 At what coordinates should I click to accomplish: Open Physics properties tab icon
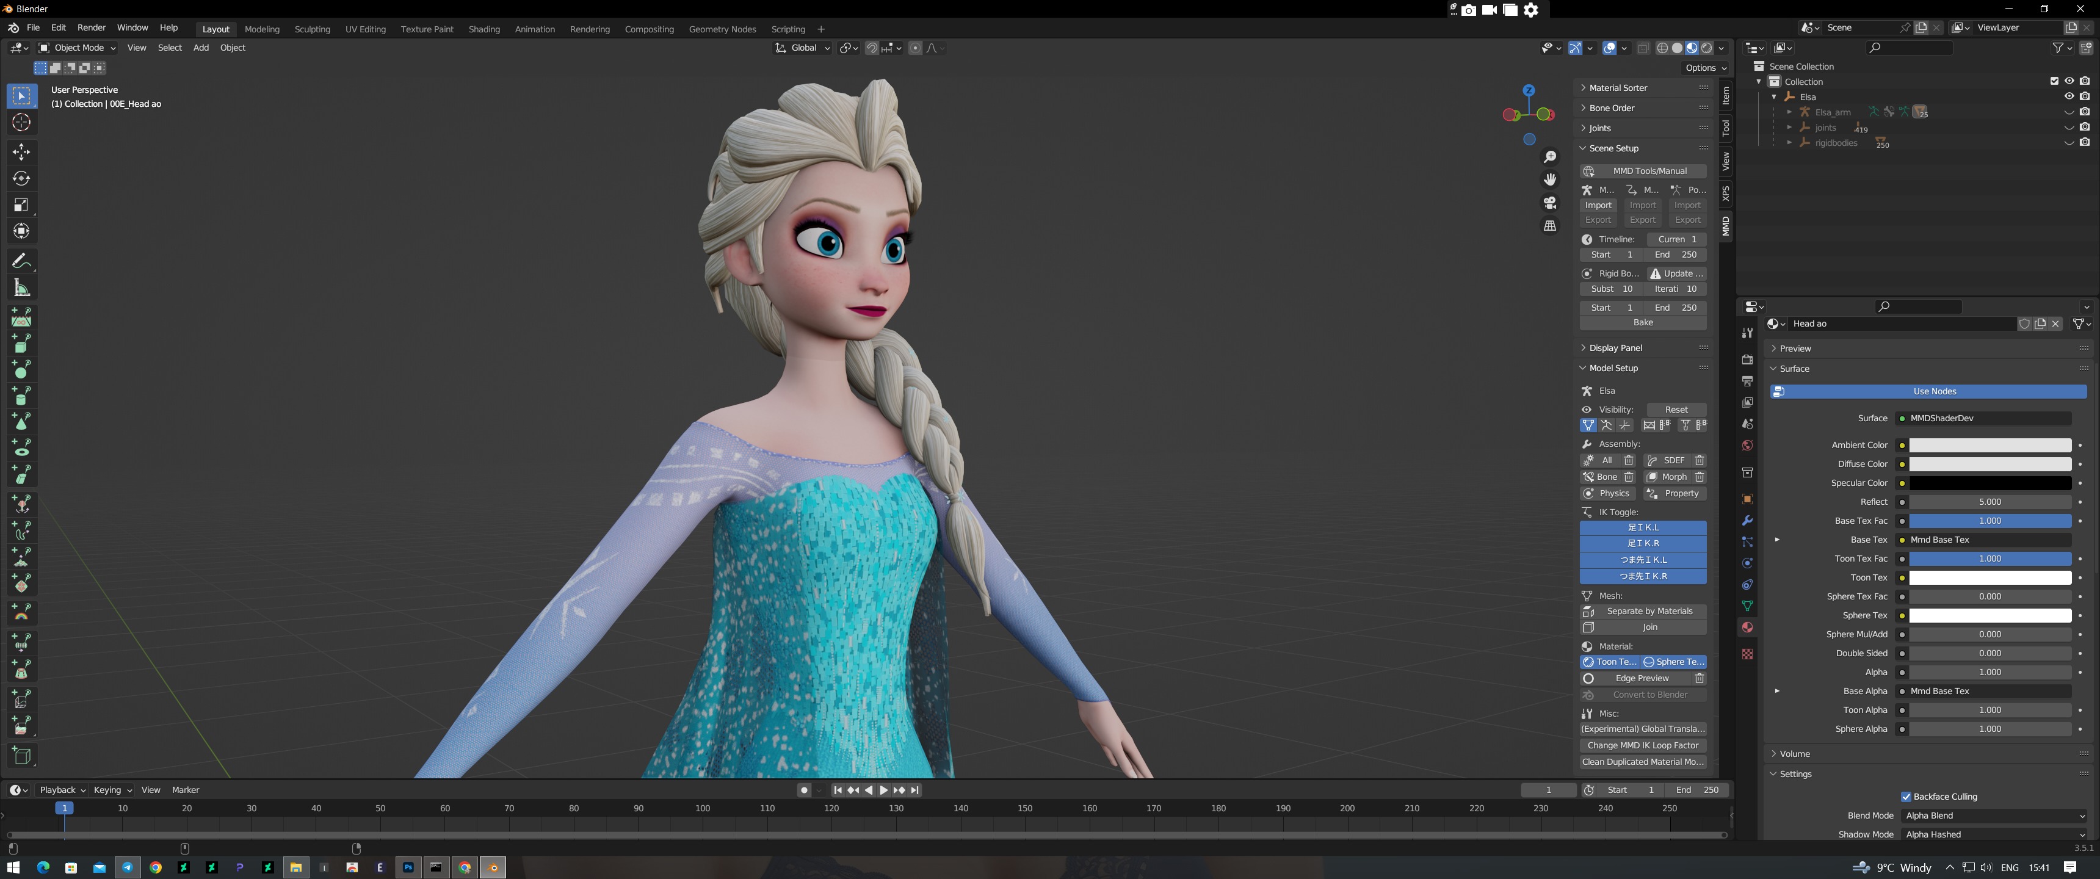1747,563
